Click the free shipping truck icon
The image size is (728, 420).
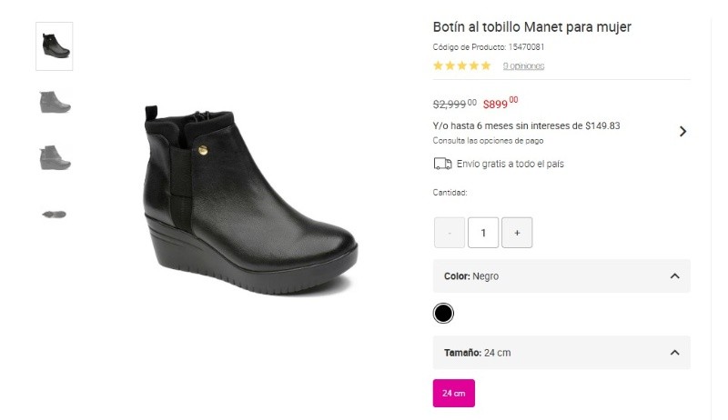(443, 164)
